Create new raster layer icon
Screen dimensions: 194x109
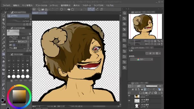coord(140,93)
